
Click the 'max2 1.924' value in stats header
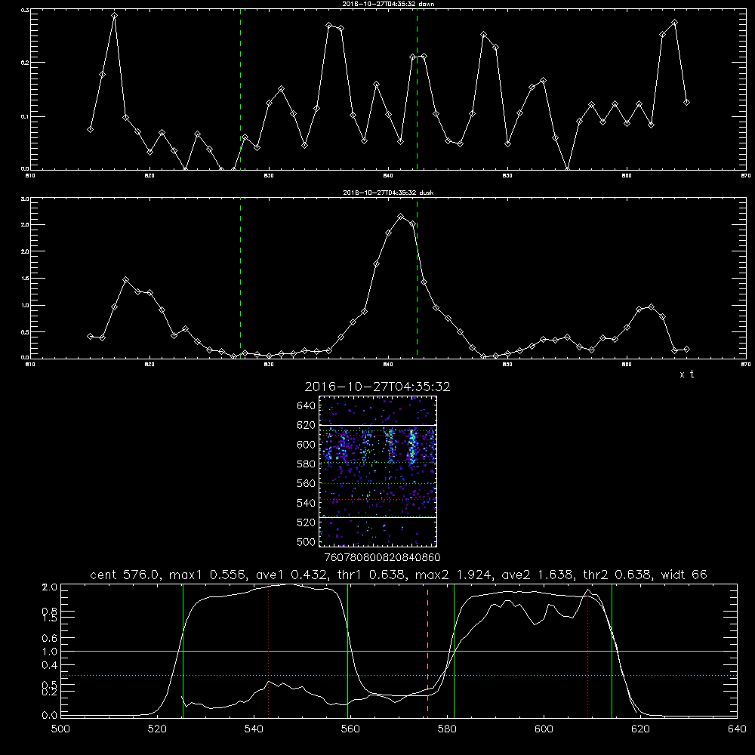point(454,575)
